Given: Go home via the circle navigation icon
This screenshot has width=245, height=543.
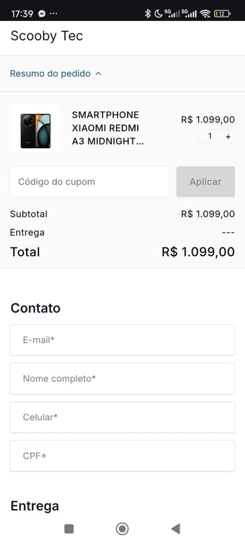Looking at the screenshot, I should click(x=122, y=529).
